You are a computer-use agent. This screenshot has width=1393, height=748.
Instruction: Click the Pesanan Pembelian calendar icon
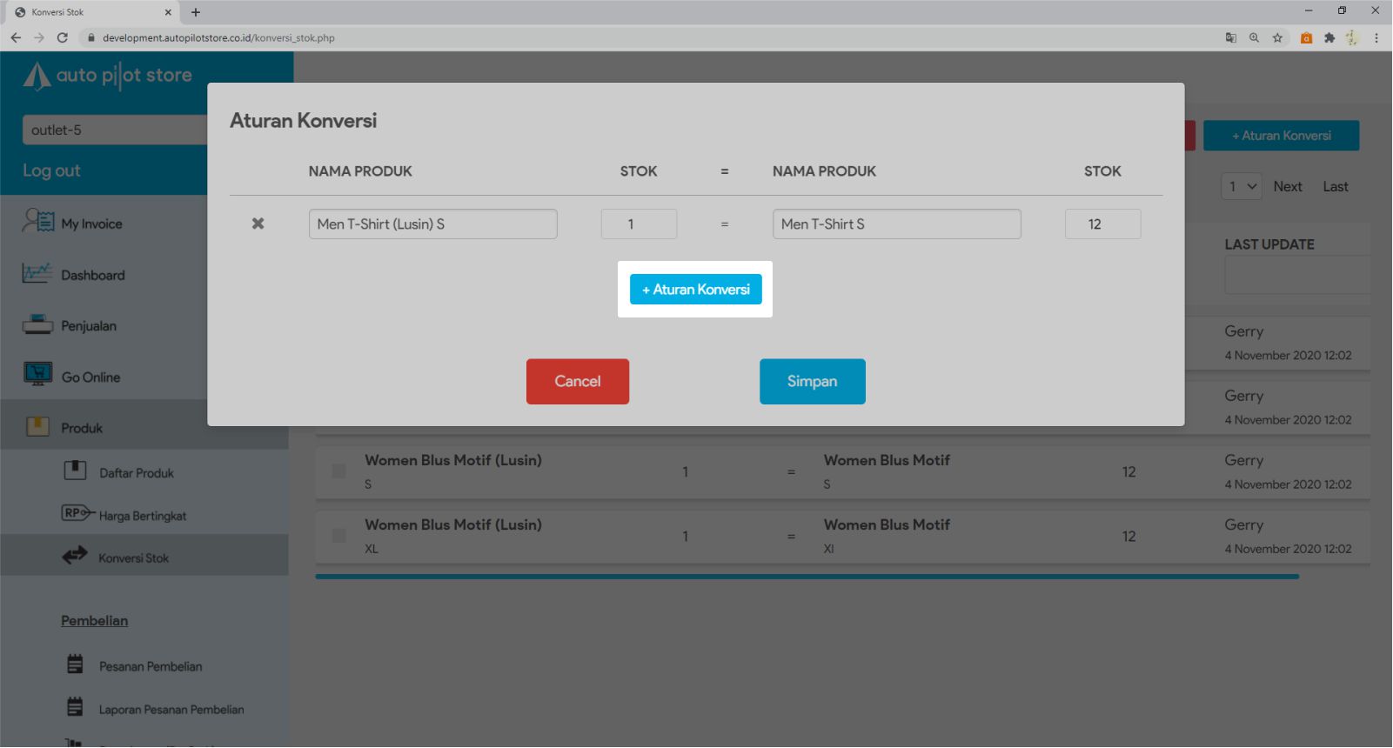pos(76,665)
